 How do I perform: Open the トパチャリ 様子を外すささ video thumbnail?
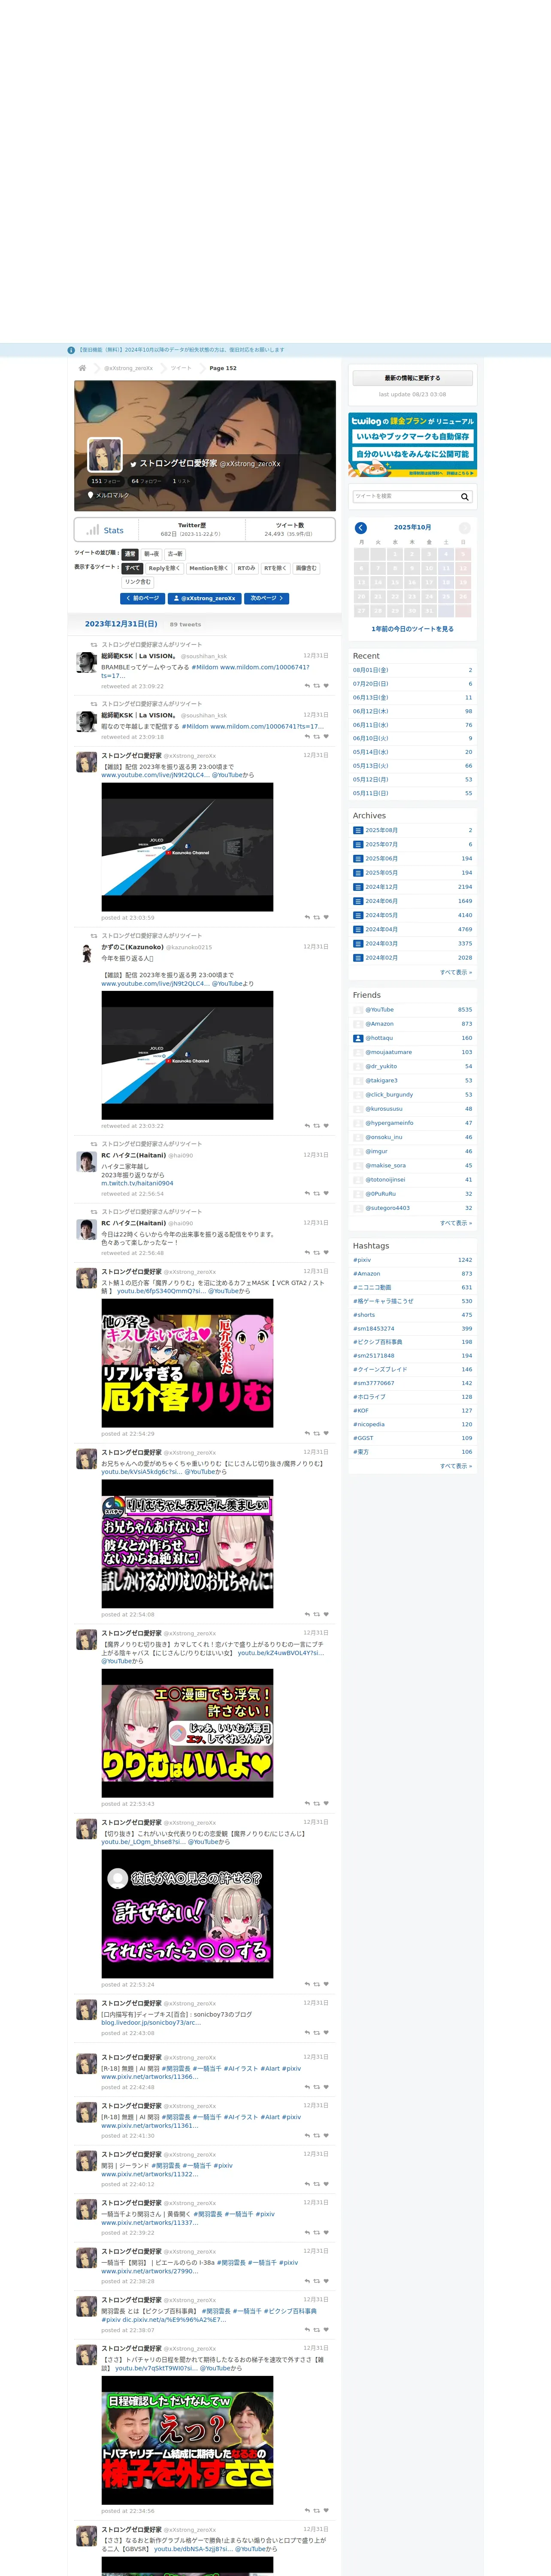point(187,2440)
